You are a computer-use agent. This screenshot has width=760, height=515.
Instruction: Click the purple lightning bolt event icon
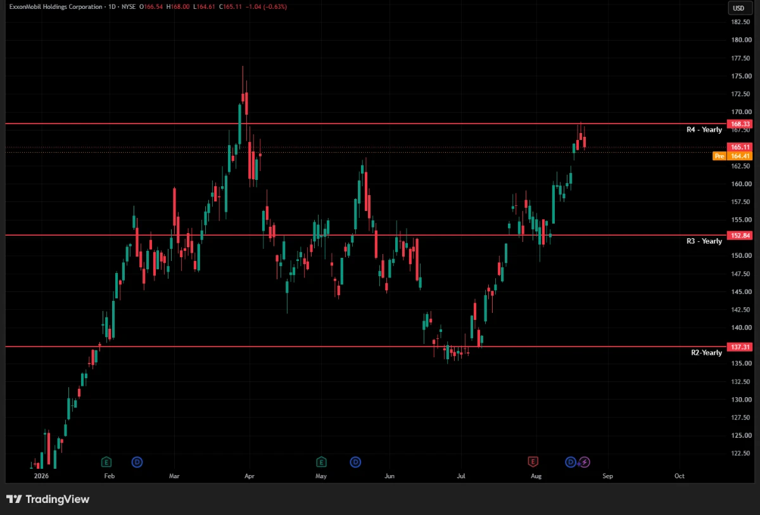click(x=585, y=462)
